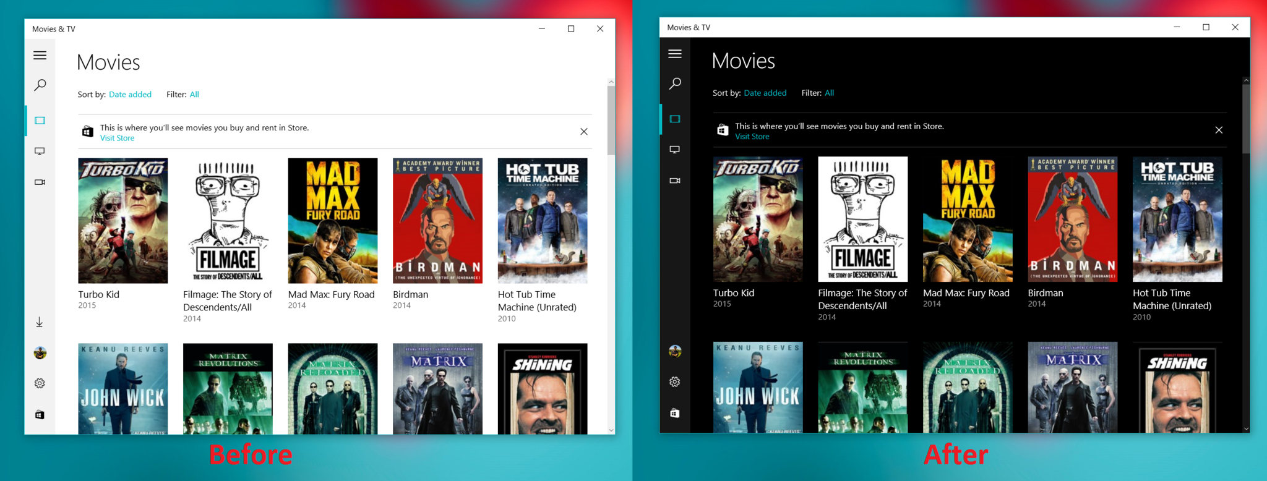Select TV sidebar icon in dark-theme window
This screenshot has height=481, width=1267.
point(675,150)
